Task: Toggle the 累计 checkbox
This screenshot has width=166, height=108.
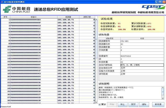Action: tap(100, 105)
